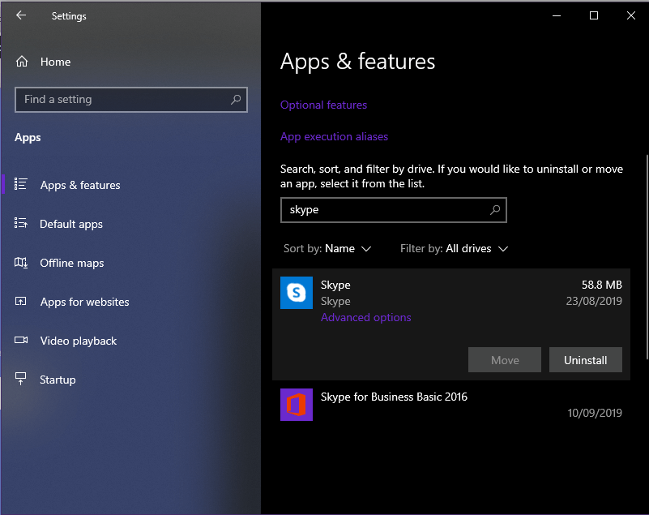Open the Apps & features page
Viewport: 649px width, 515px height.
pos(80,185)
